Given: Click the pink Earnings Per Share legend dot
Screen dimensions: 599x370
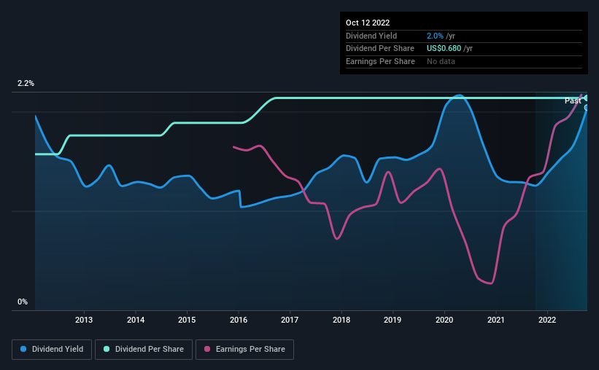Looking at the screenshot, I should coord(207,349).
